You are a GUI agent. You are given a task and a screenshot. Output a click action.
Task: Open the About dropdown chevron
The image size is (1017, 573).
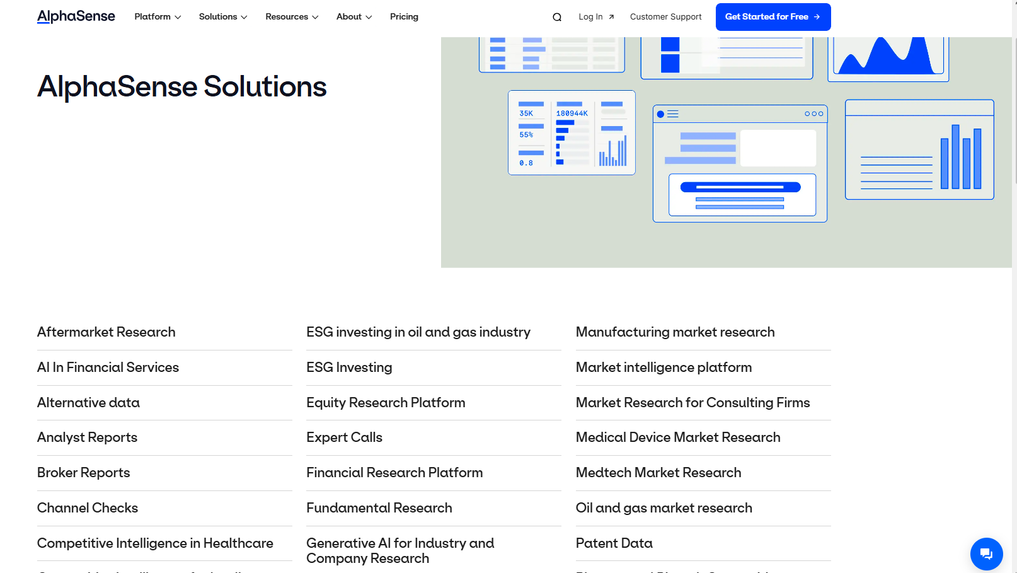point(369,17)
